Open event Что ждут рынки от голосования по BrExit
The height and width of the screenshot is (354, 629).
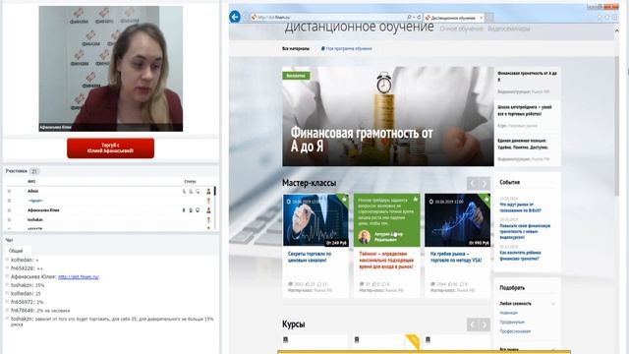(520, 207)
